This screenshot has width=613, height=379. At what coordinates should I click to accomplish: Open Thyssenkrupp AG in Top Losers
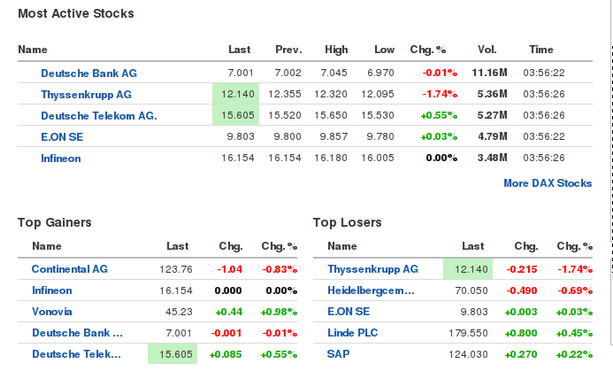(x=372, y=269)
